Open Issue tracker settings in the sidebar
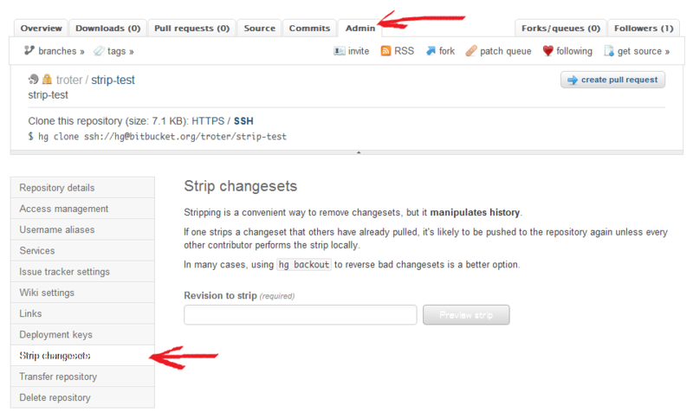This screenshot has width=693, height=419. click(82, 272)
